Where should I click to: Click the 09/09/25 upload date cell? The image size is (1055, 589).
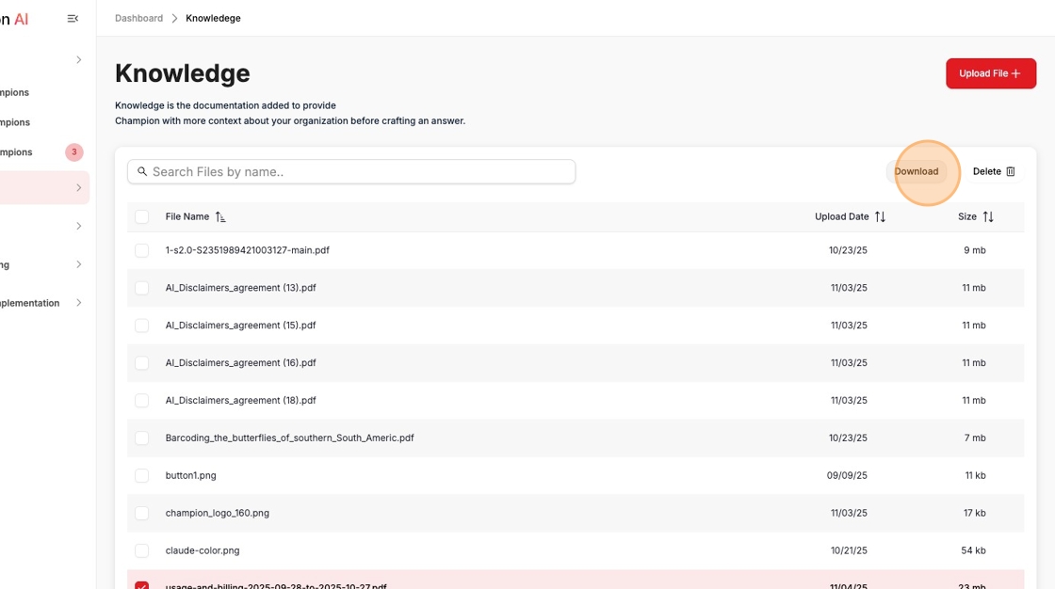click(x=847, y=475)
